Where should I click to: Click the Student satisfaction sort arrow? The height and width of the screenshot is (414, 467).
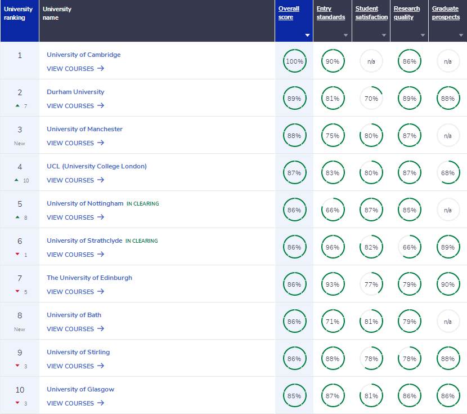[x=384, y=35]
